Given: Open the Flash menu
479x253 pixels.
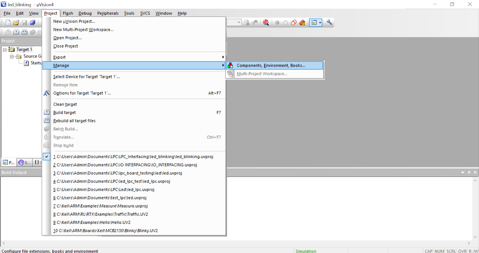Looking at the screenshot, I should (68, 13).
